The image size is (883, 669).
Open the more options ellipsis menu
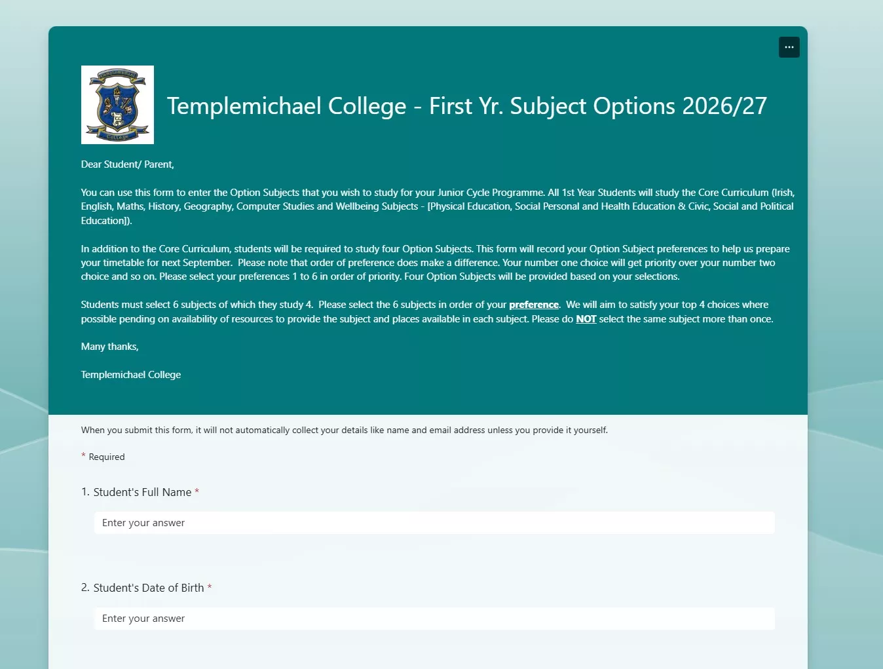click(x=789, y=47)
